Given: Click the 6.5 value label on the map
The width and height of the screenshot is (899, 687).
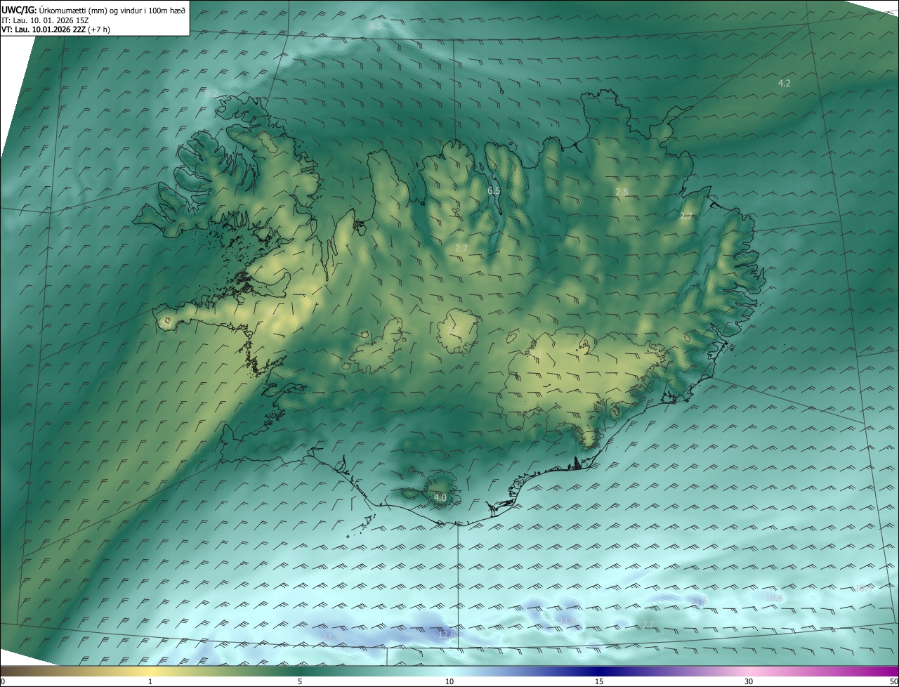Looking at the screenshot, I should [x=494, y=190].
